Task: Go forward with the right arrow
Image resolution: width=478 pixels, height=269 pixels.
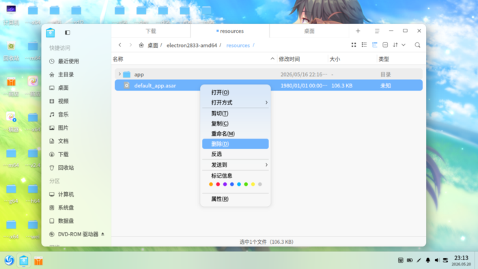Action: pyautogui.click(x=130, y=45)
